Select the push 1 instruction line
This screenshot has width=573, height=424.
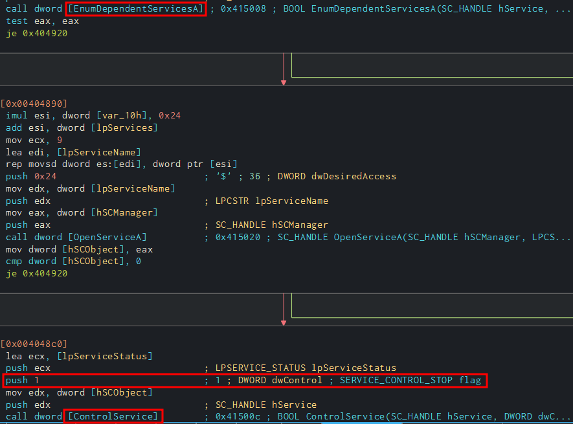pyautogui.click(x=23, y=380)
